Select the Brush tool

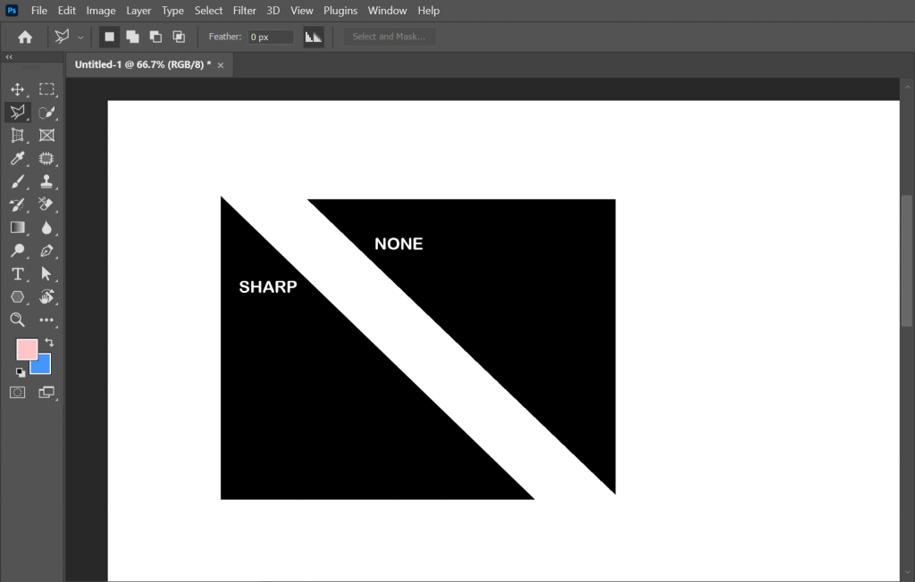[x=17, y=182]
